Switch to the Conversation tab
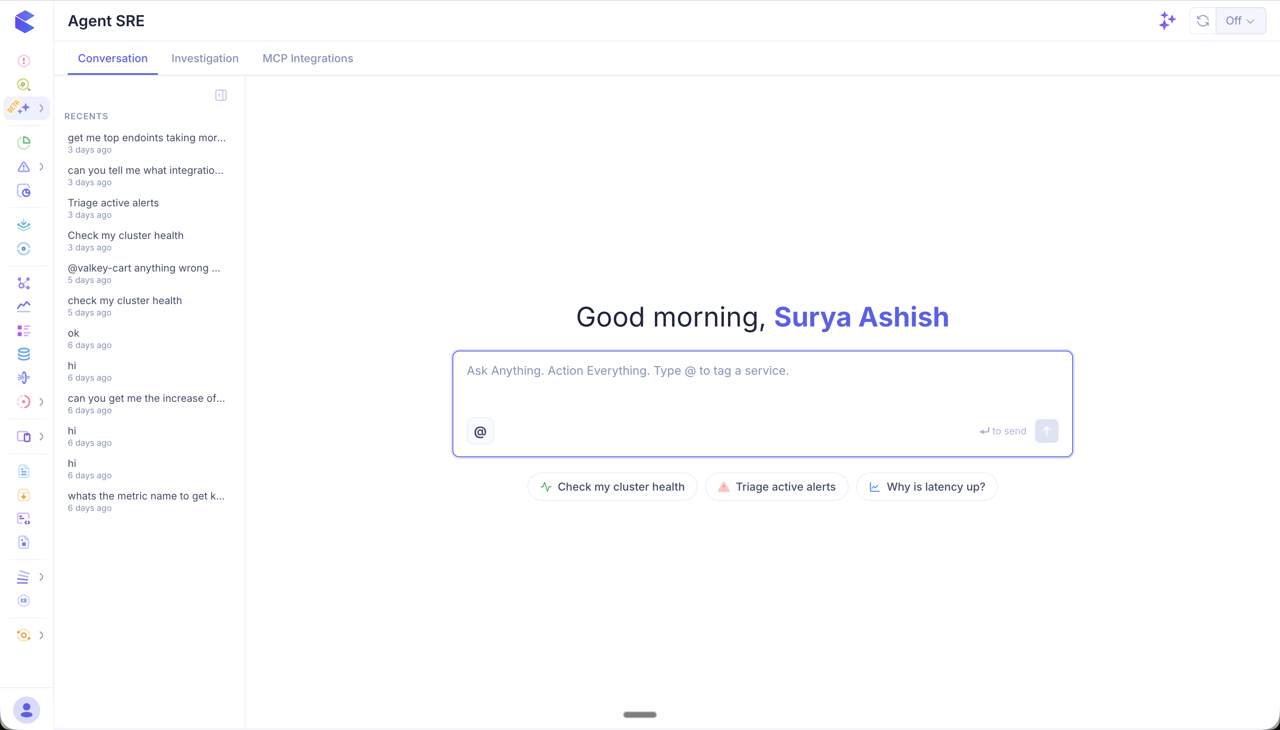The image size is (1280, 730). click(113, 58)
